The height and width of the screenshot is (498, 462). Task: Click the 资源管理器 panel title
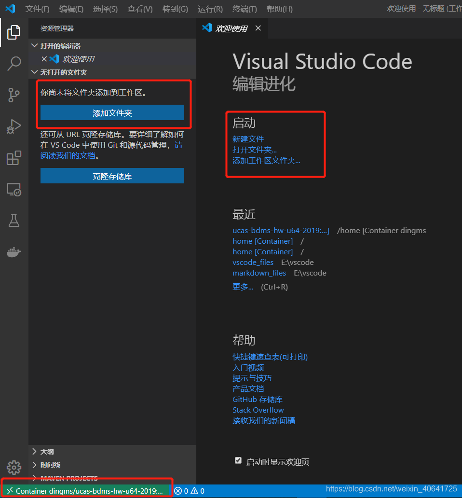(57, 28)
